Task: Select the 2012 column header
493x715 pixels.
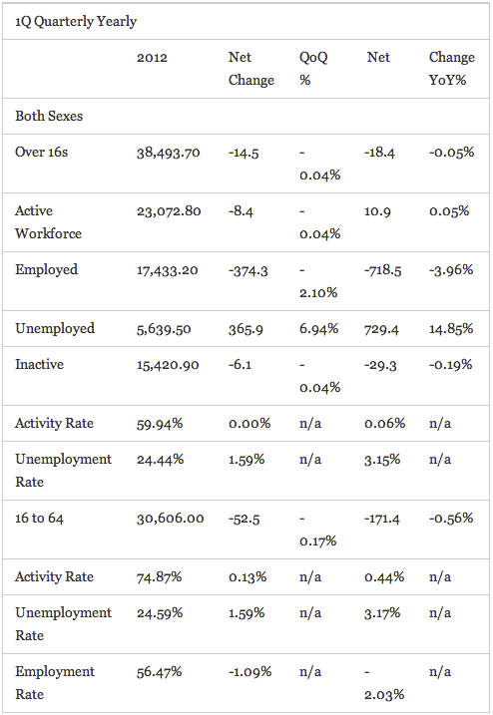Action: [152, 58]
